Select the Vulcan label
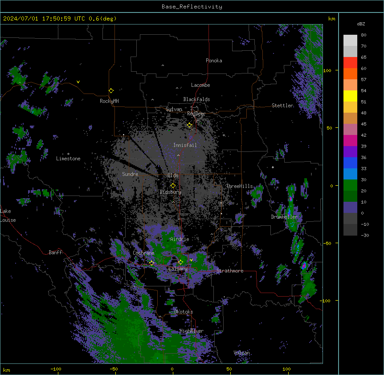The width and height of the screenshot is (384, 375). pyautogui.click(x=242, y=353)
